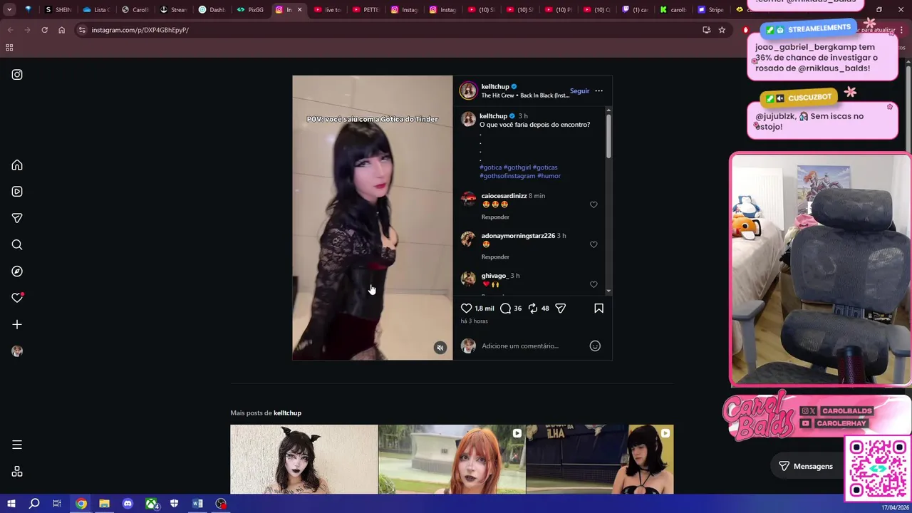Open Explore compass icon in sidebar
This screenshot has height=513, width=912.
pos(17,271)
